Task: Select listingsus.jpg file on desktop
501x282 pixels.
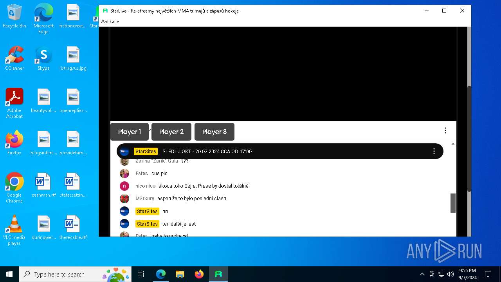Action: 73,58
